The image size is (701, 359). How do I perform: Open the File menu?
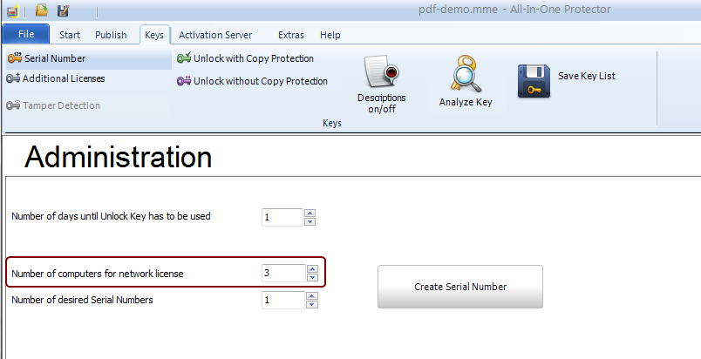[26, 35]
